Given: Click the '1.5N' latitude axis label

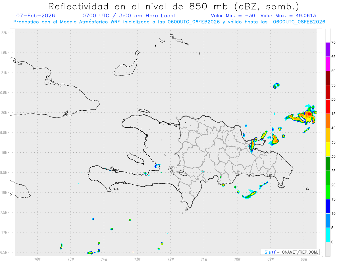Looking at the screenshot, I should tap(4, 53).
